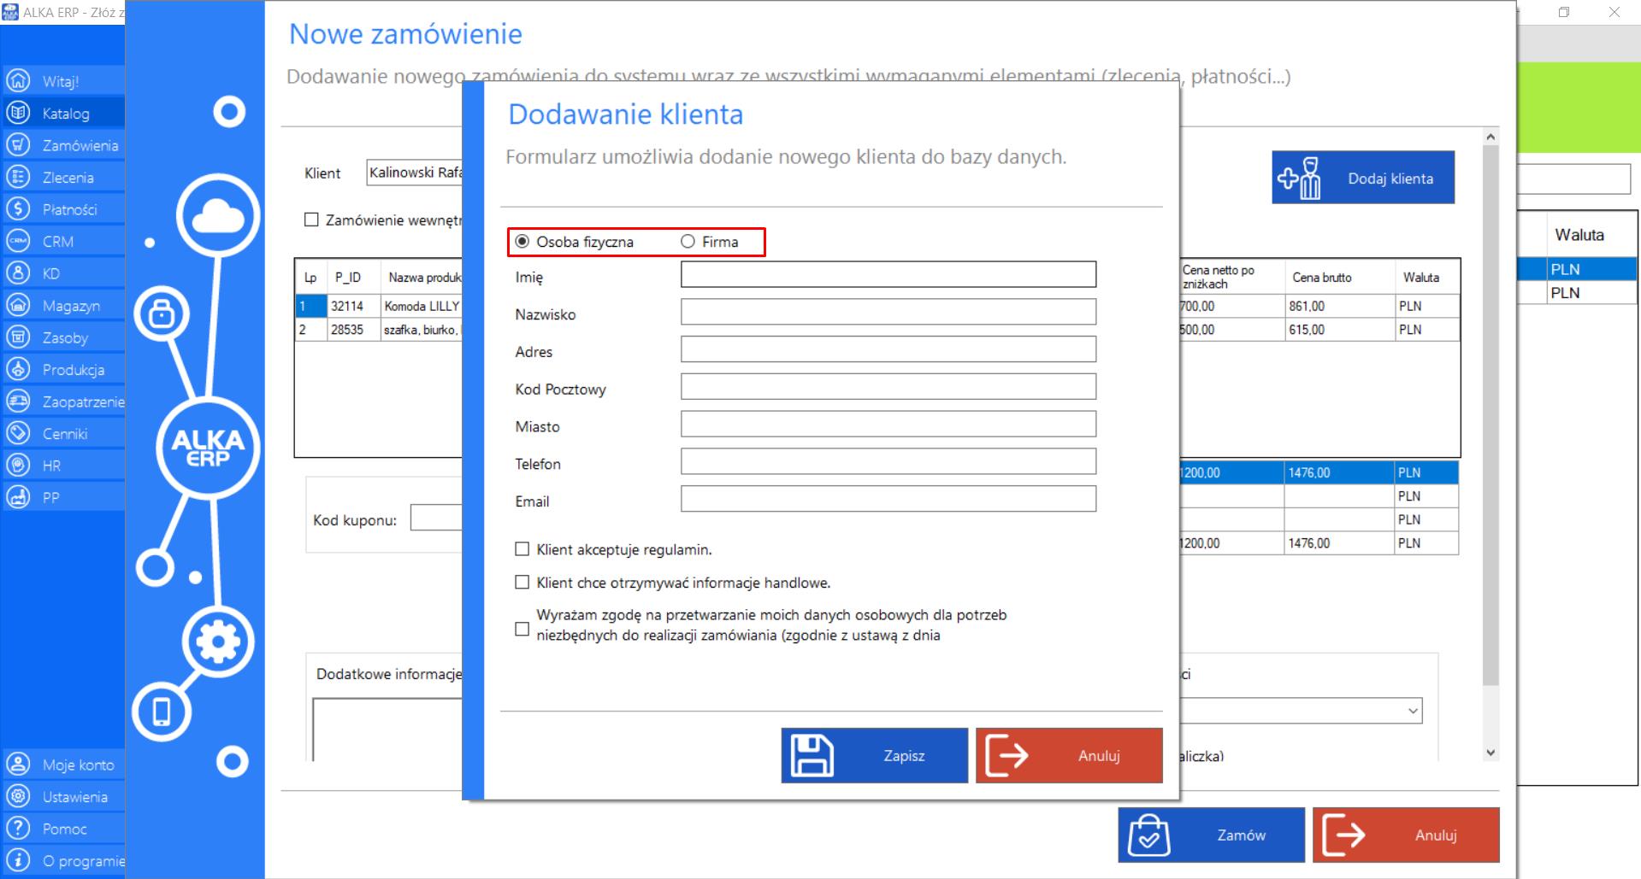Image resolution: width=1641 pixels, height=879 pixels.
Task: Open the PP factory icon in sidebar
Action: 18,497
